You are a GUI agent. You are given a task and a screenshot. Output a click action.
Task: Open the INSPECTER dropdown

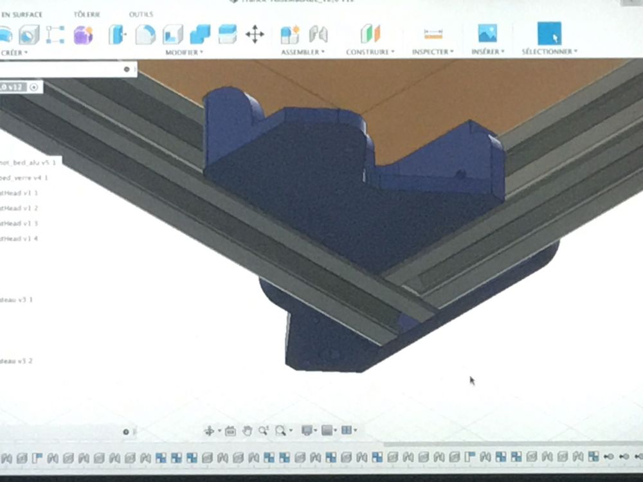pos(433,51)
